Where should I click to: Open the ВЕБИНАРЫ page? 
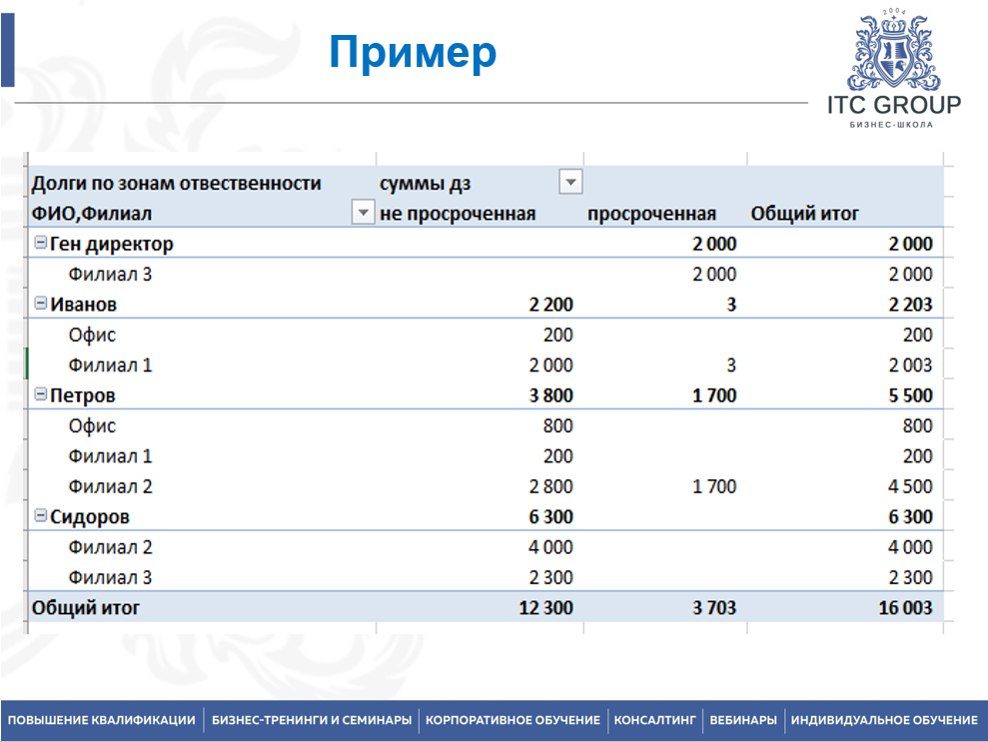[742, 718]
